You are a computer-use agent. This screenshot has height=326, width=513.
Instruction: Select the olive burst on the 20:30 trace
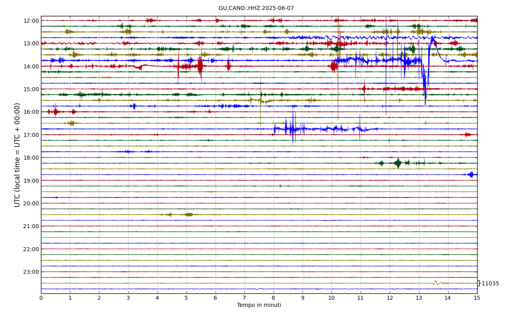[188, 215]
